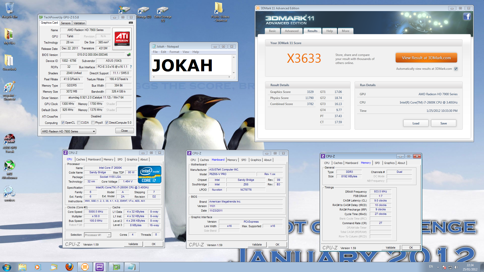Click the Notepad JOKAH text area
Image resolution: width=484 pixels, height=272 pixels.
pyautogui.click(x=192, y=65)
